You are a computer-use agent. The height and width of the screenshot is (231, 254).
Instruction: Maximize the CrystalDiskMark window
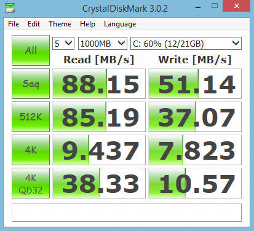[x=215, y=6]
